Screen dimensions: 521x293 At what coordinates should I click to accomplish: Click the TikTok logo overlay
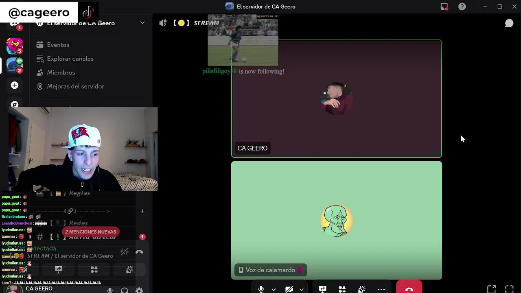(x=88, y=12)
